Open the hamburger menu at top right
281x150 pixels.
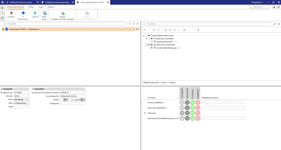tap(278, 7)
